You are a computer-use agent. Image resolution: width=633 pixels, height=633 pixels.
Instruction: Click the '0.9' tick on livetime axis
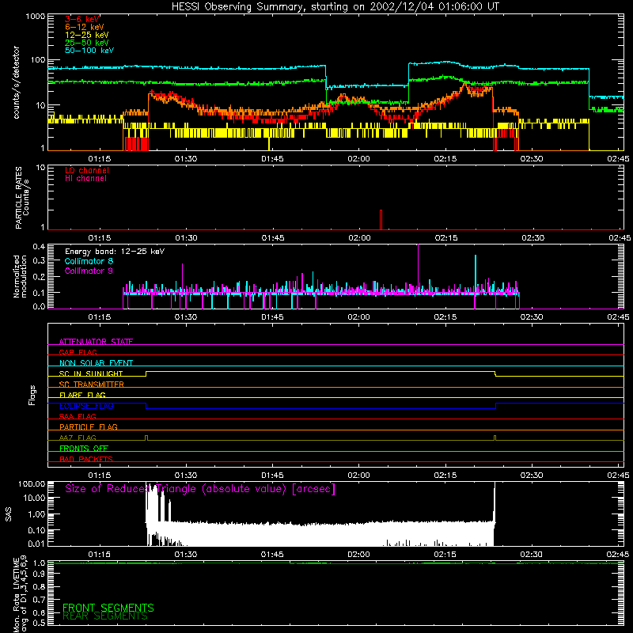coord(39,574)
